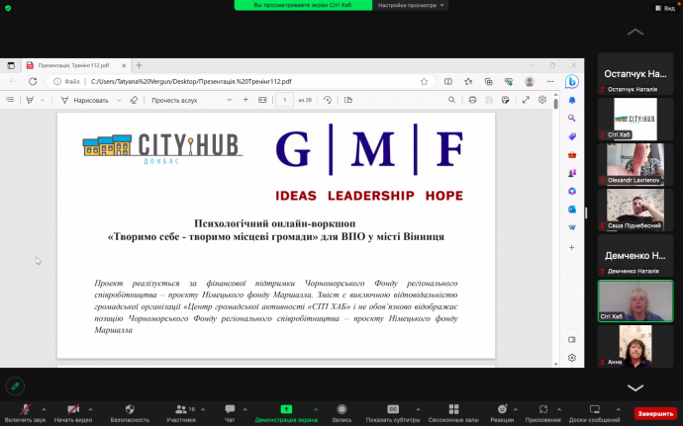Open Zoom Apps button

[x=543, y=413]
